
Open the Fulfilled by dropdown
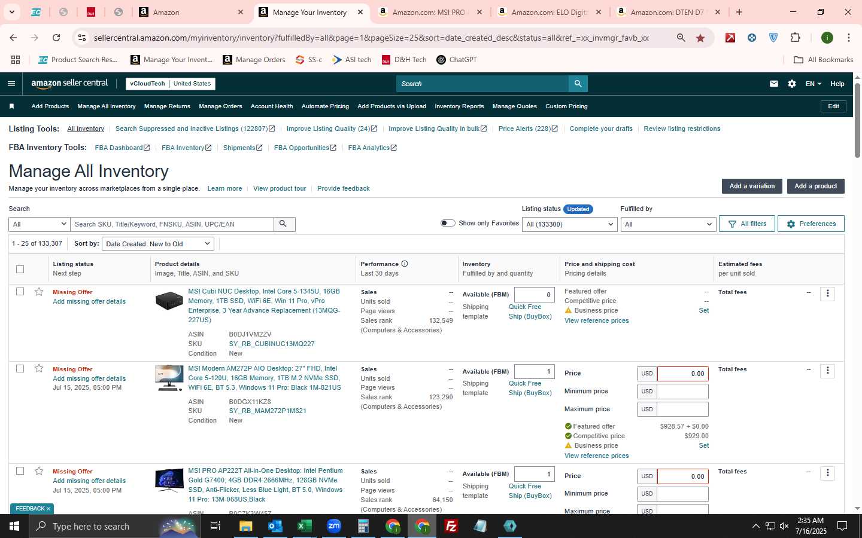pyautogui.click(x=668, y=224)
